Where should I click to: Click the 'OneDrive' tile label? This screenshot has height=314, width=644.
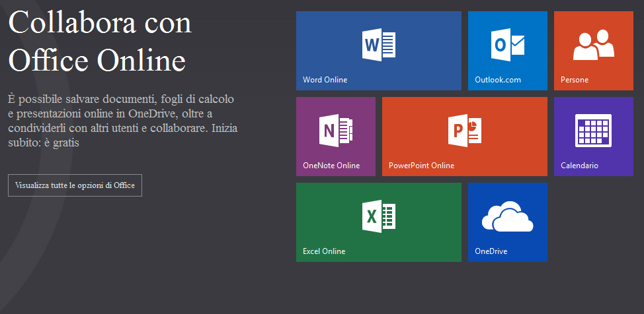point(491,251)
